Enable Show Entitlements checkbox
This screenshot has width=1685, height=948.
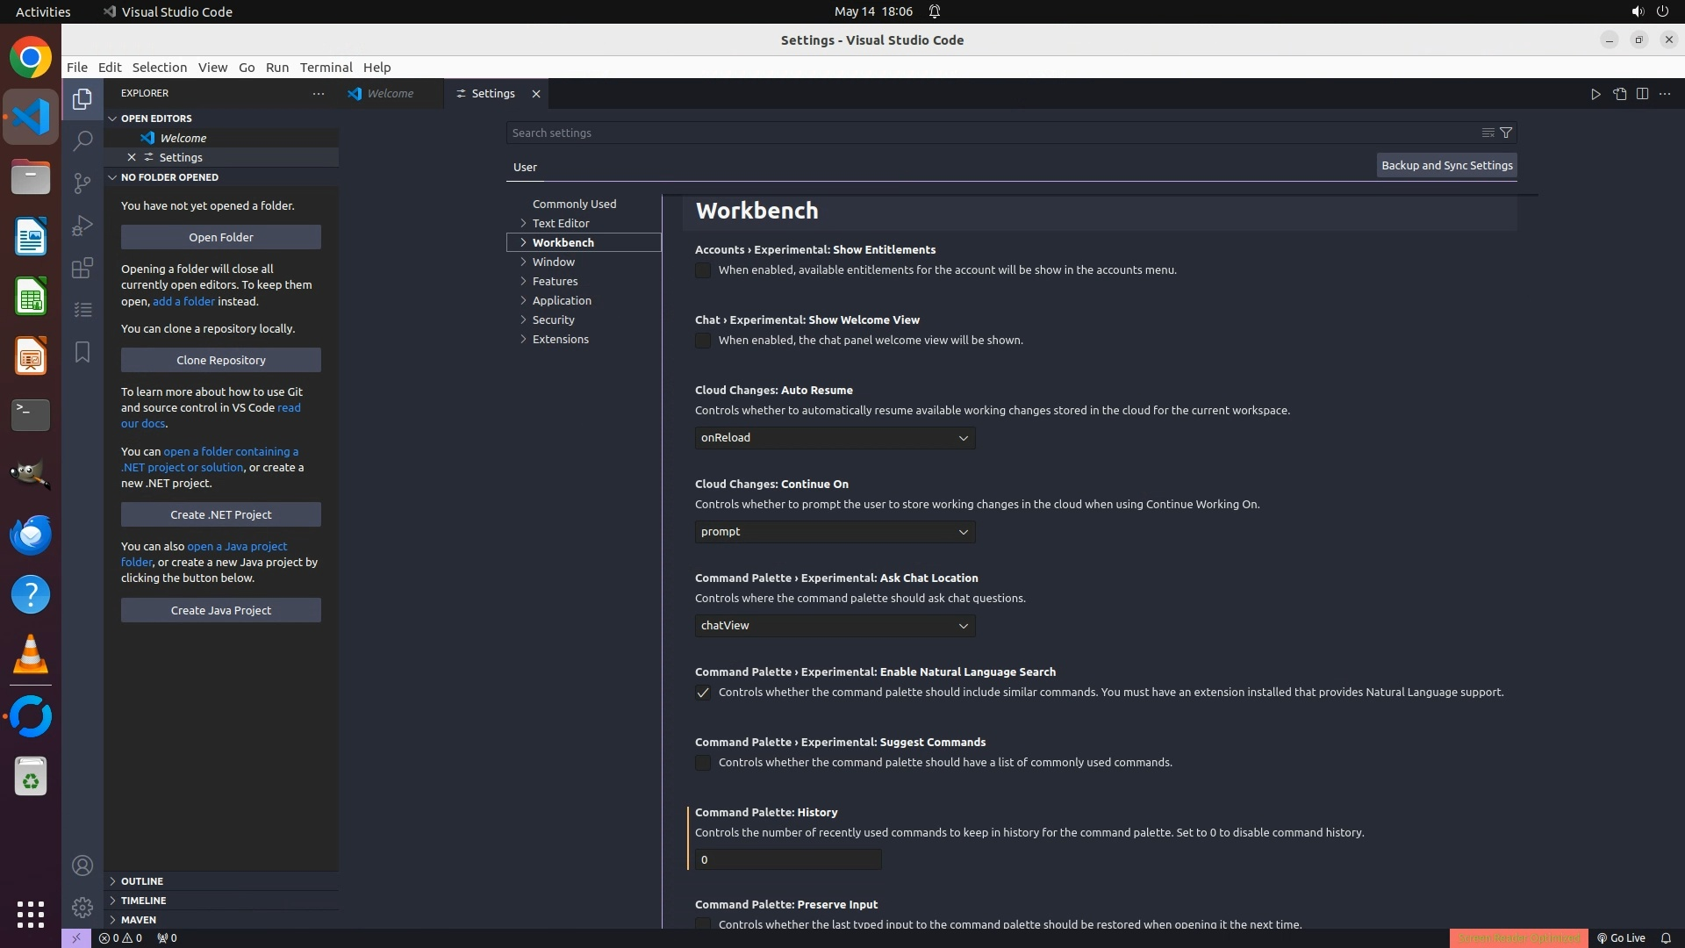click(703, 270)
